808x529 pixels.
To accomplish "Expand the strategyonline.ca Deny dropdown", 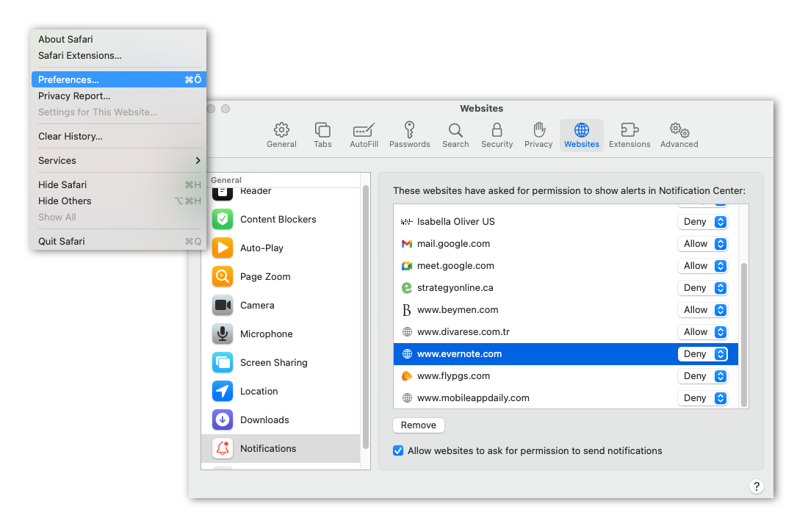I will point(702,288).
